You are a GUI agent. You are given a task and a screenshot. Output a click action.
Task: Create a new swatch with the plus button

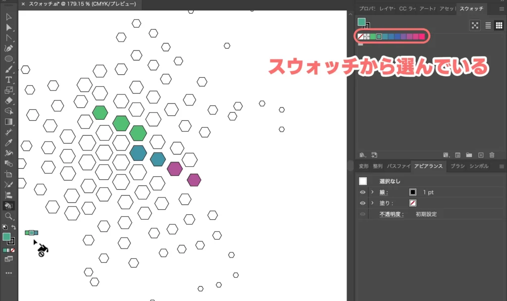[480, 155]
